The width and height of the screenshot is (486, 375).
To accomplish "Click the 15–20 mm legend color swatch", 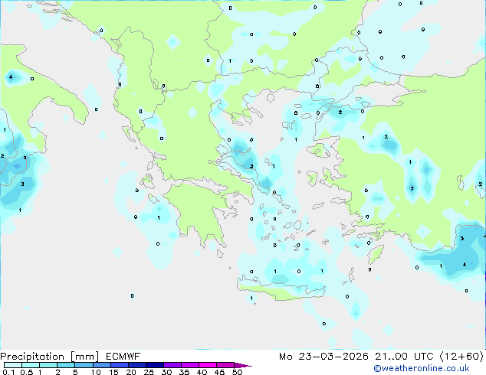I will [119, 365].
